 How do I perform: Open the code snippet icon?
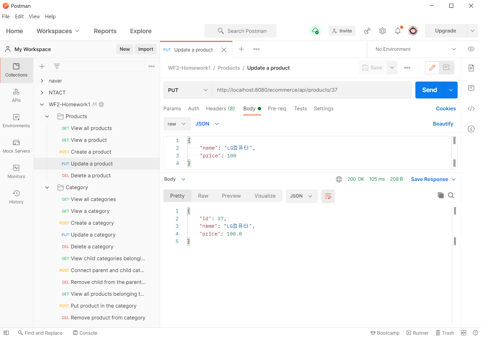tap(471, 109)
